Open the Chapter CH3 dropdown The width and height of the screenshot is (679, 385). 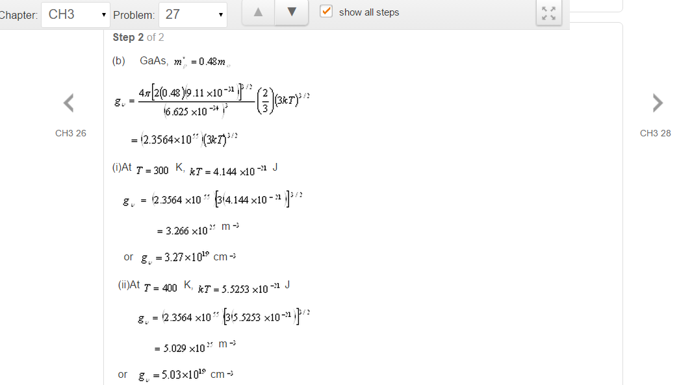click(75, 15)
